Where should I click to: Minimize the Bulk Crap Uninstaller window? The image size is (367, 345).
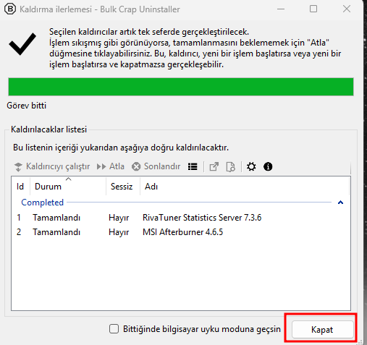click(x=281, y=9)
